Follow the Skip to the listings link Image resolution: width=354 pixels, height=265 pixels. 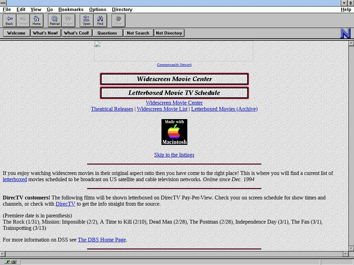[x=174, y=155]
